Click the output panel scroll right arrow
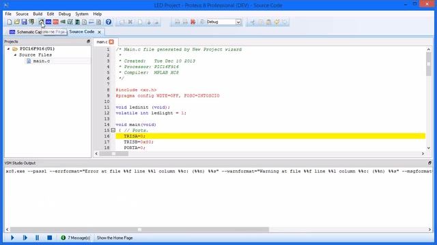The height and width of the screenshot is (245, 437). coord(429,229)
